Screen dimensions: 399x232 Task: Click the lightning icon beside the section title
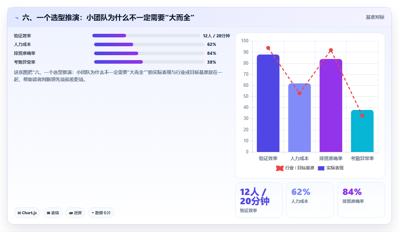click(x=17, y=18)
